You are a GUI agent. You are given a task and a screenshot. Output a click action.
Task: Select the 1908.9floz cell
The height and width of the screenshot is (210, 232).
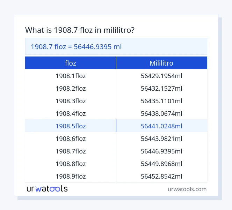[71, 176]
